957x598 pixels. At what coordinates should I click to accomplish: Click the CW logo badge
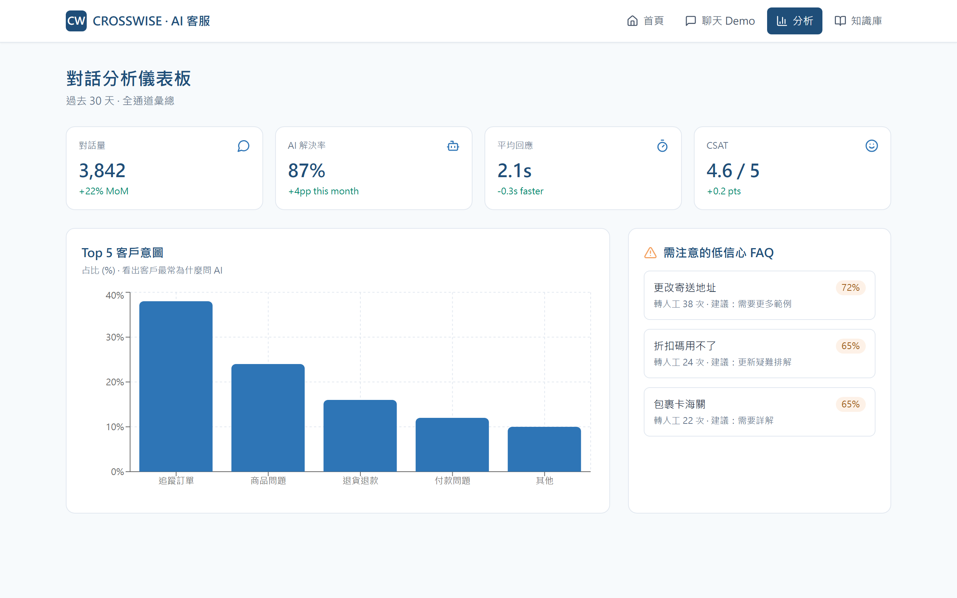76,21
